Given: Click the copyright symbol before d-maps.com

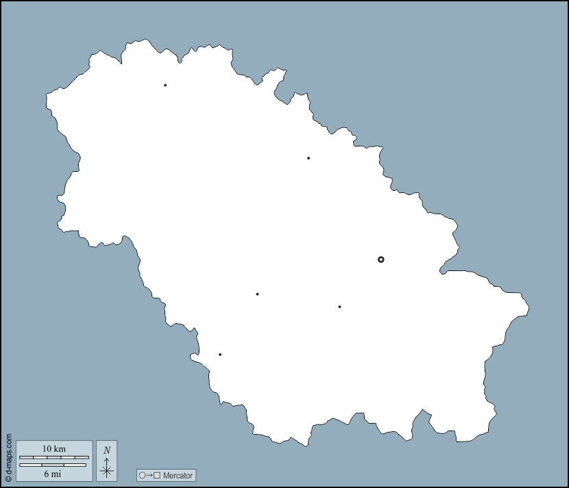Looking at the screenshot, I should [x=8, y=480].
